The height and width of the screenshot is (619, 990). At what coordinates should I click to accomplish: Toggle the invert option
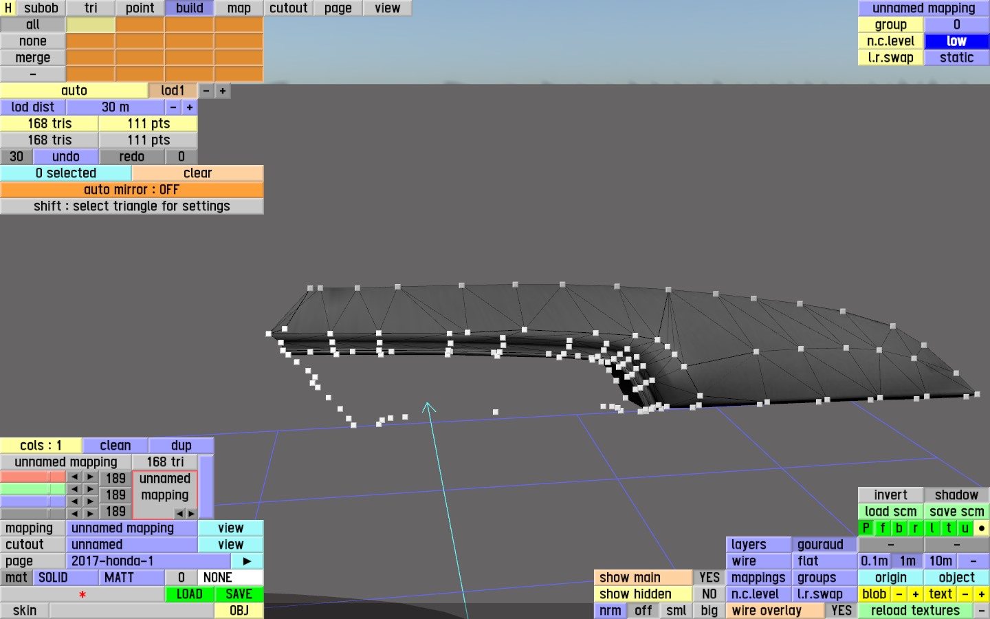click(x=891, y=495)
